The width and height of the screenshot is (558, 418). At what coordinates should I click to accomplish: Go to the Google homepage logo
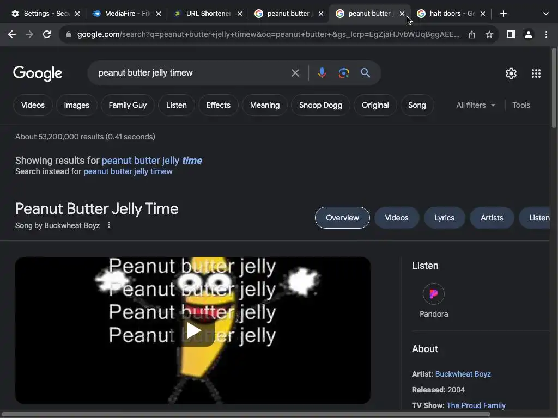(x=38, y=73)
